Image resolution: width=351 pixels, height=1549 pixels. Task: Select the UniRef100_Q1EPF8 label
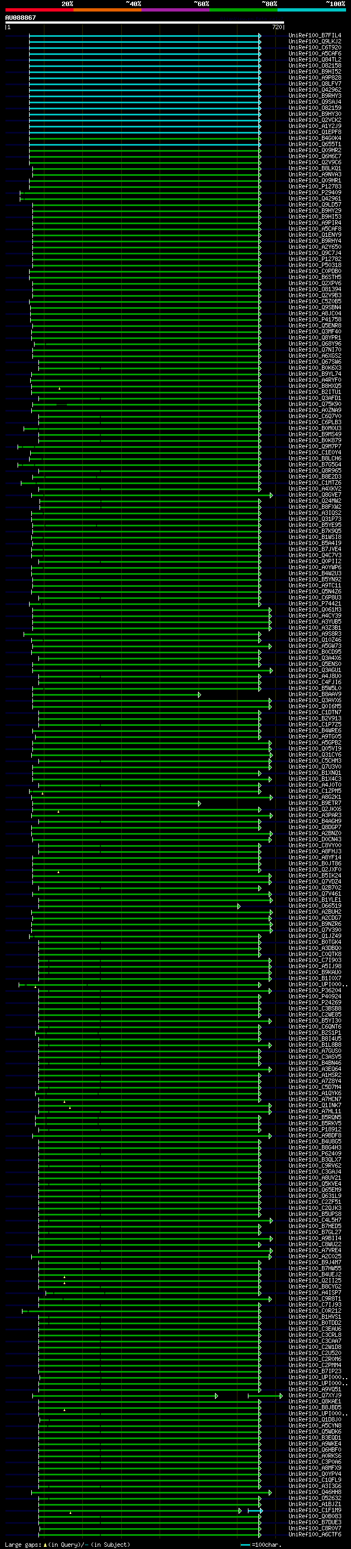(315, 132)
